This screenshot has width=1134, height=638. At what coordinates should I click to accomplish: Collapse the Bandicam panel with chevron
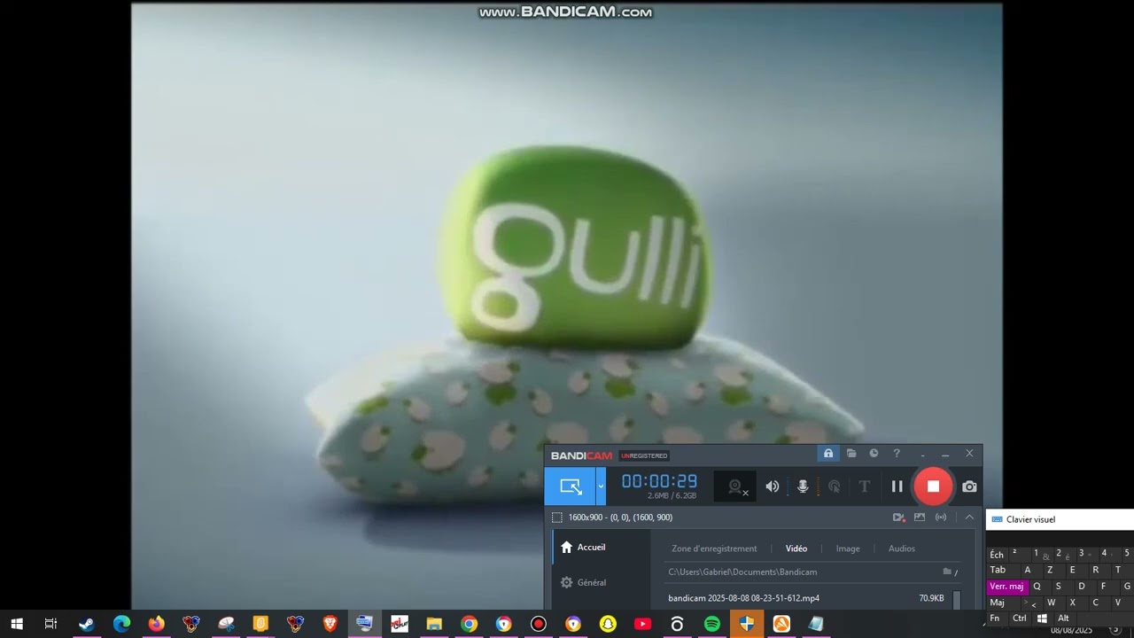(x=969, y=517)
